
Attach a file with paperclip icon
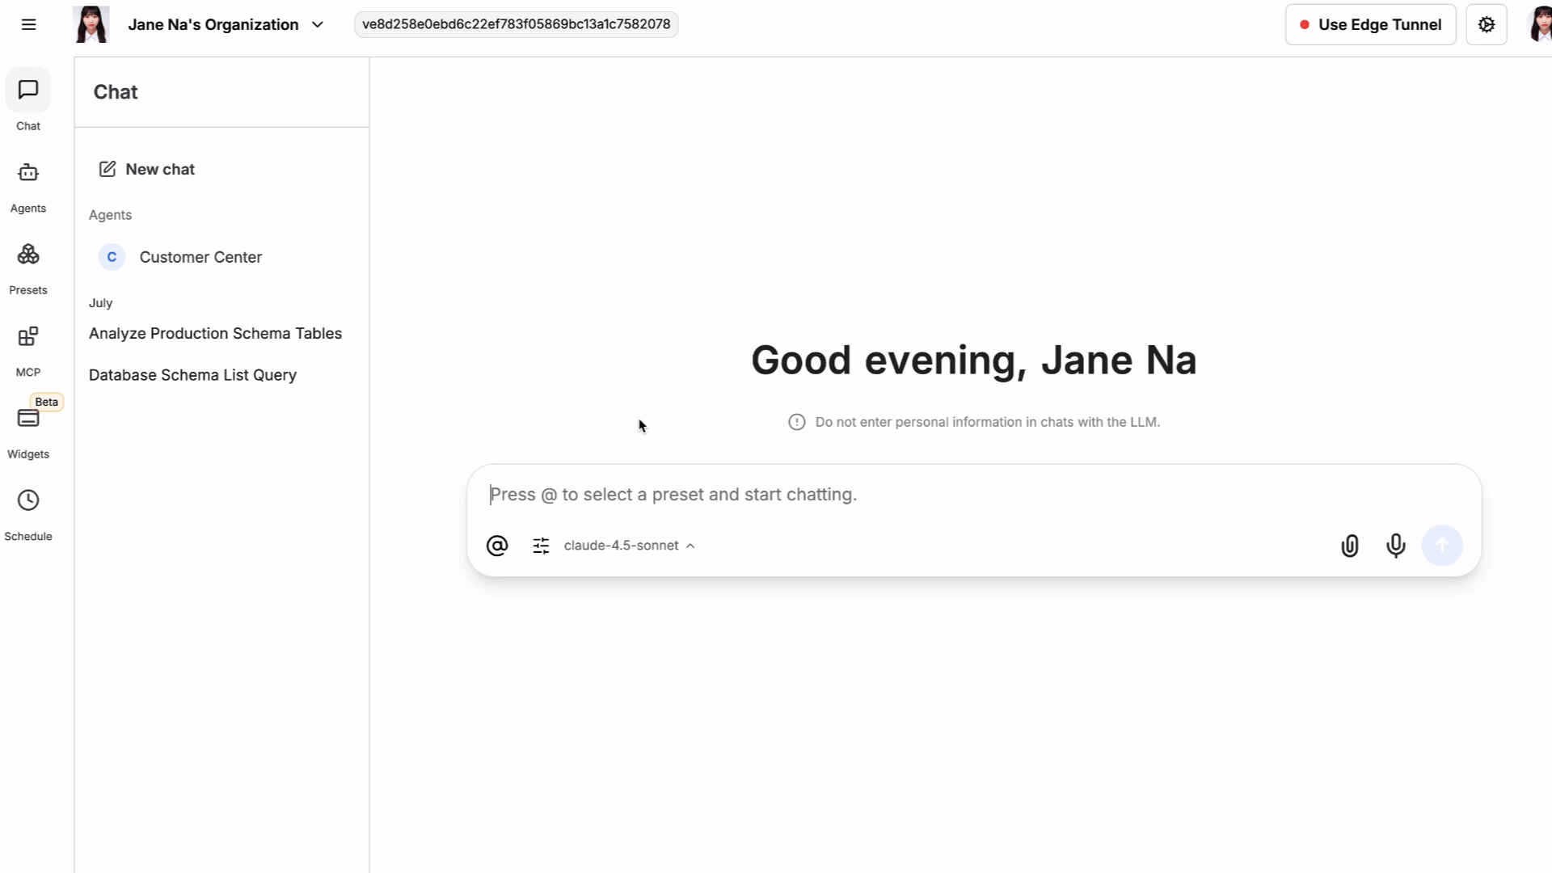pyautogui.click(x=1350, y=546)
